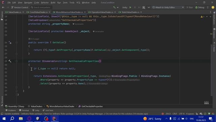Click the yellow avatar icon top right
This screenshot has height=122, width=216.
click(213, 7)
